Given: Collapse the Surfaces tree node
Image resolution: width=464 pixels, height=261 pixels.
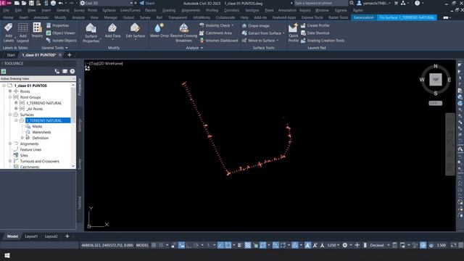Looking at the screenshot, I should coord(10,115).
